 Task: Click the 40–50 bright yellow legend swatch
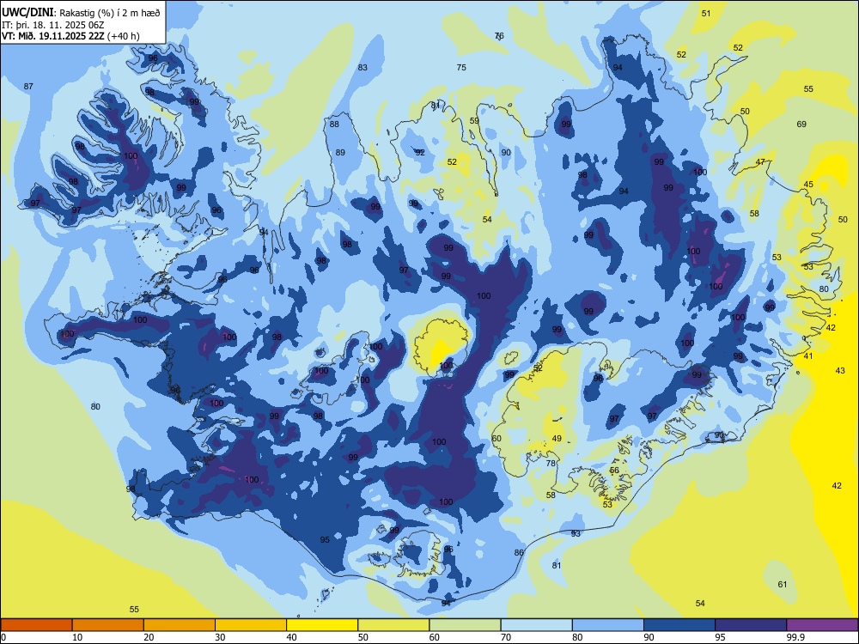(x=322, y=625)
